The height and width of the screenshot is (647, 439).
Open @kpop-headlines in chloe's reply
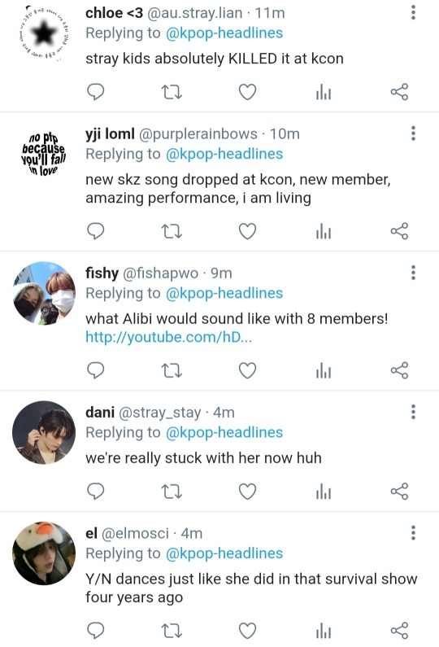(x=224, y=33)
